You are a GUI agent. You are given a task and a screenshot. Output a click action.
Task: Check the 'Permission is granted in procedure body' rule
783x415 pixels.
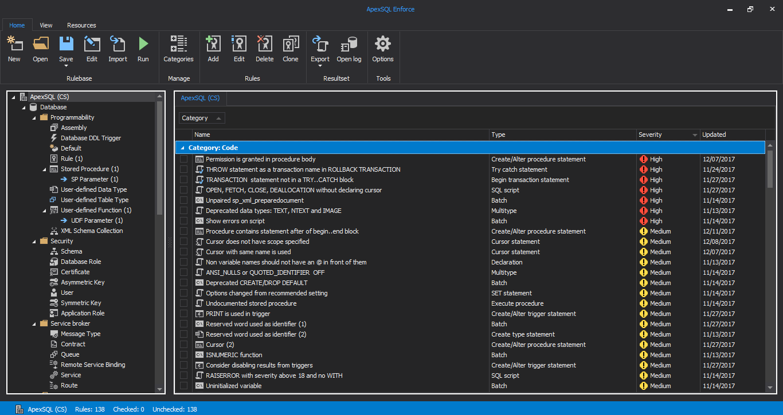tap(183, 159)
